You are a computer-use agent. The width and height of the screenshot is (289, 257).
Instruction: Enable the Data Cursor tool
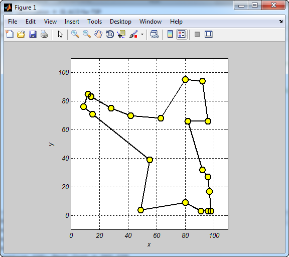click(121, 34)
